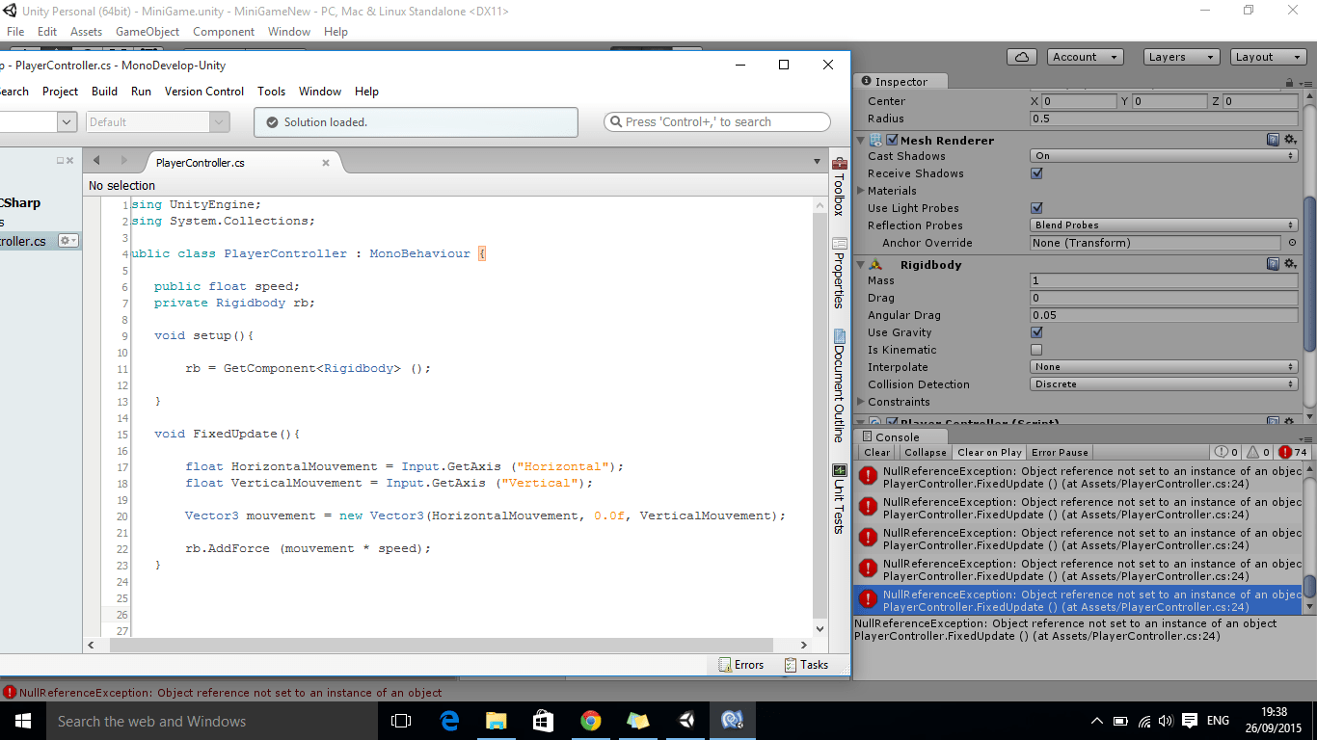The height and width of the screenshot is (740, 1317).
Task: Open the Unity cloud services button
Action: pyautogui.click(x=1021, y=56)
